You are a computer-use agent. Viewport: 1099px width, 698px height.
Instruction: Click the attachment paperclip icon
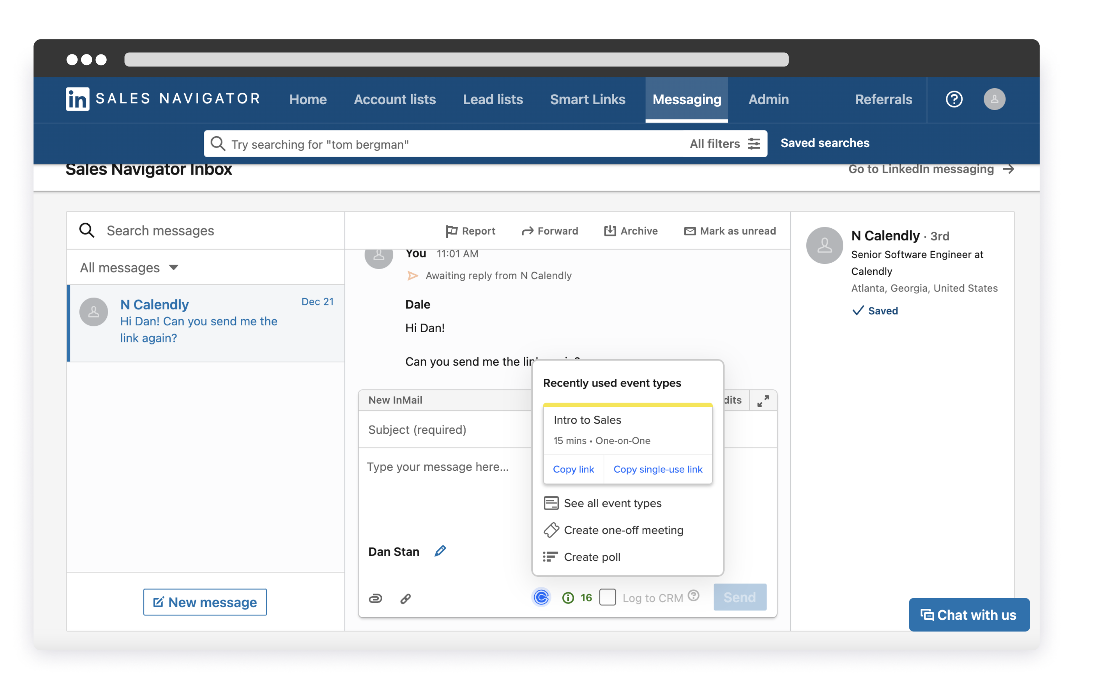pyautogui.click(x=375, y=598)
